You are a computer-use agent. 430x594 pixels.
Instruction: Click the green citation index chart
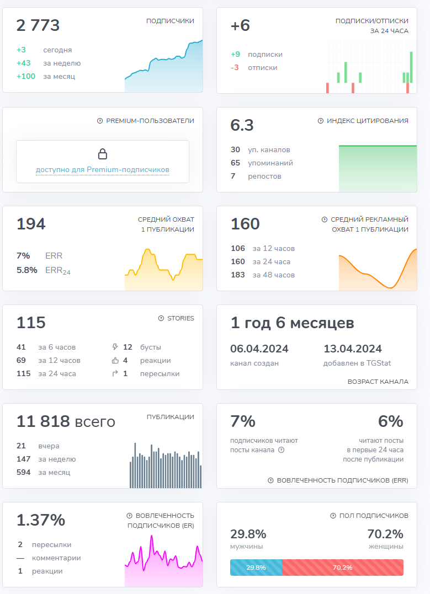coord(378,169)
